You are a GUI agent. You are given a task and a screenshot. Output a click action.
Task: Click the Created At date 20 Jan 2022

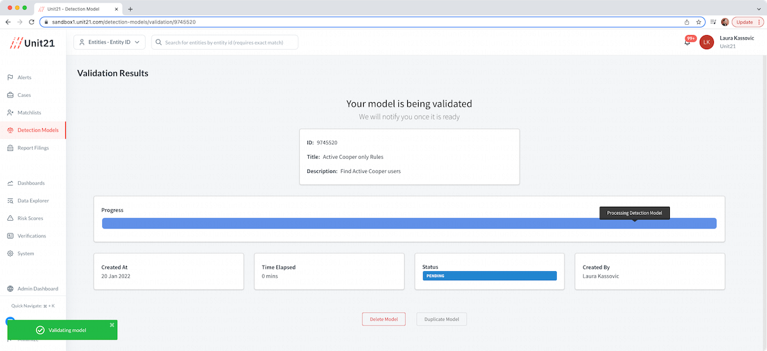click(116, 276)
